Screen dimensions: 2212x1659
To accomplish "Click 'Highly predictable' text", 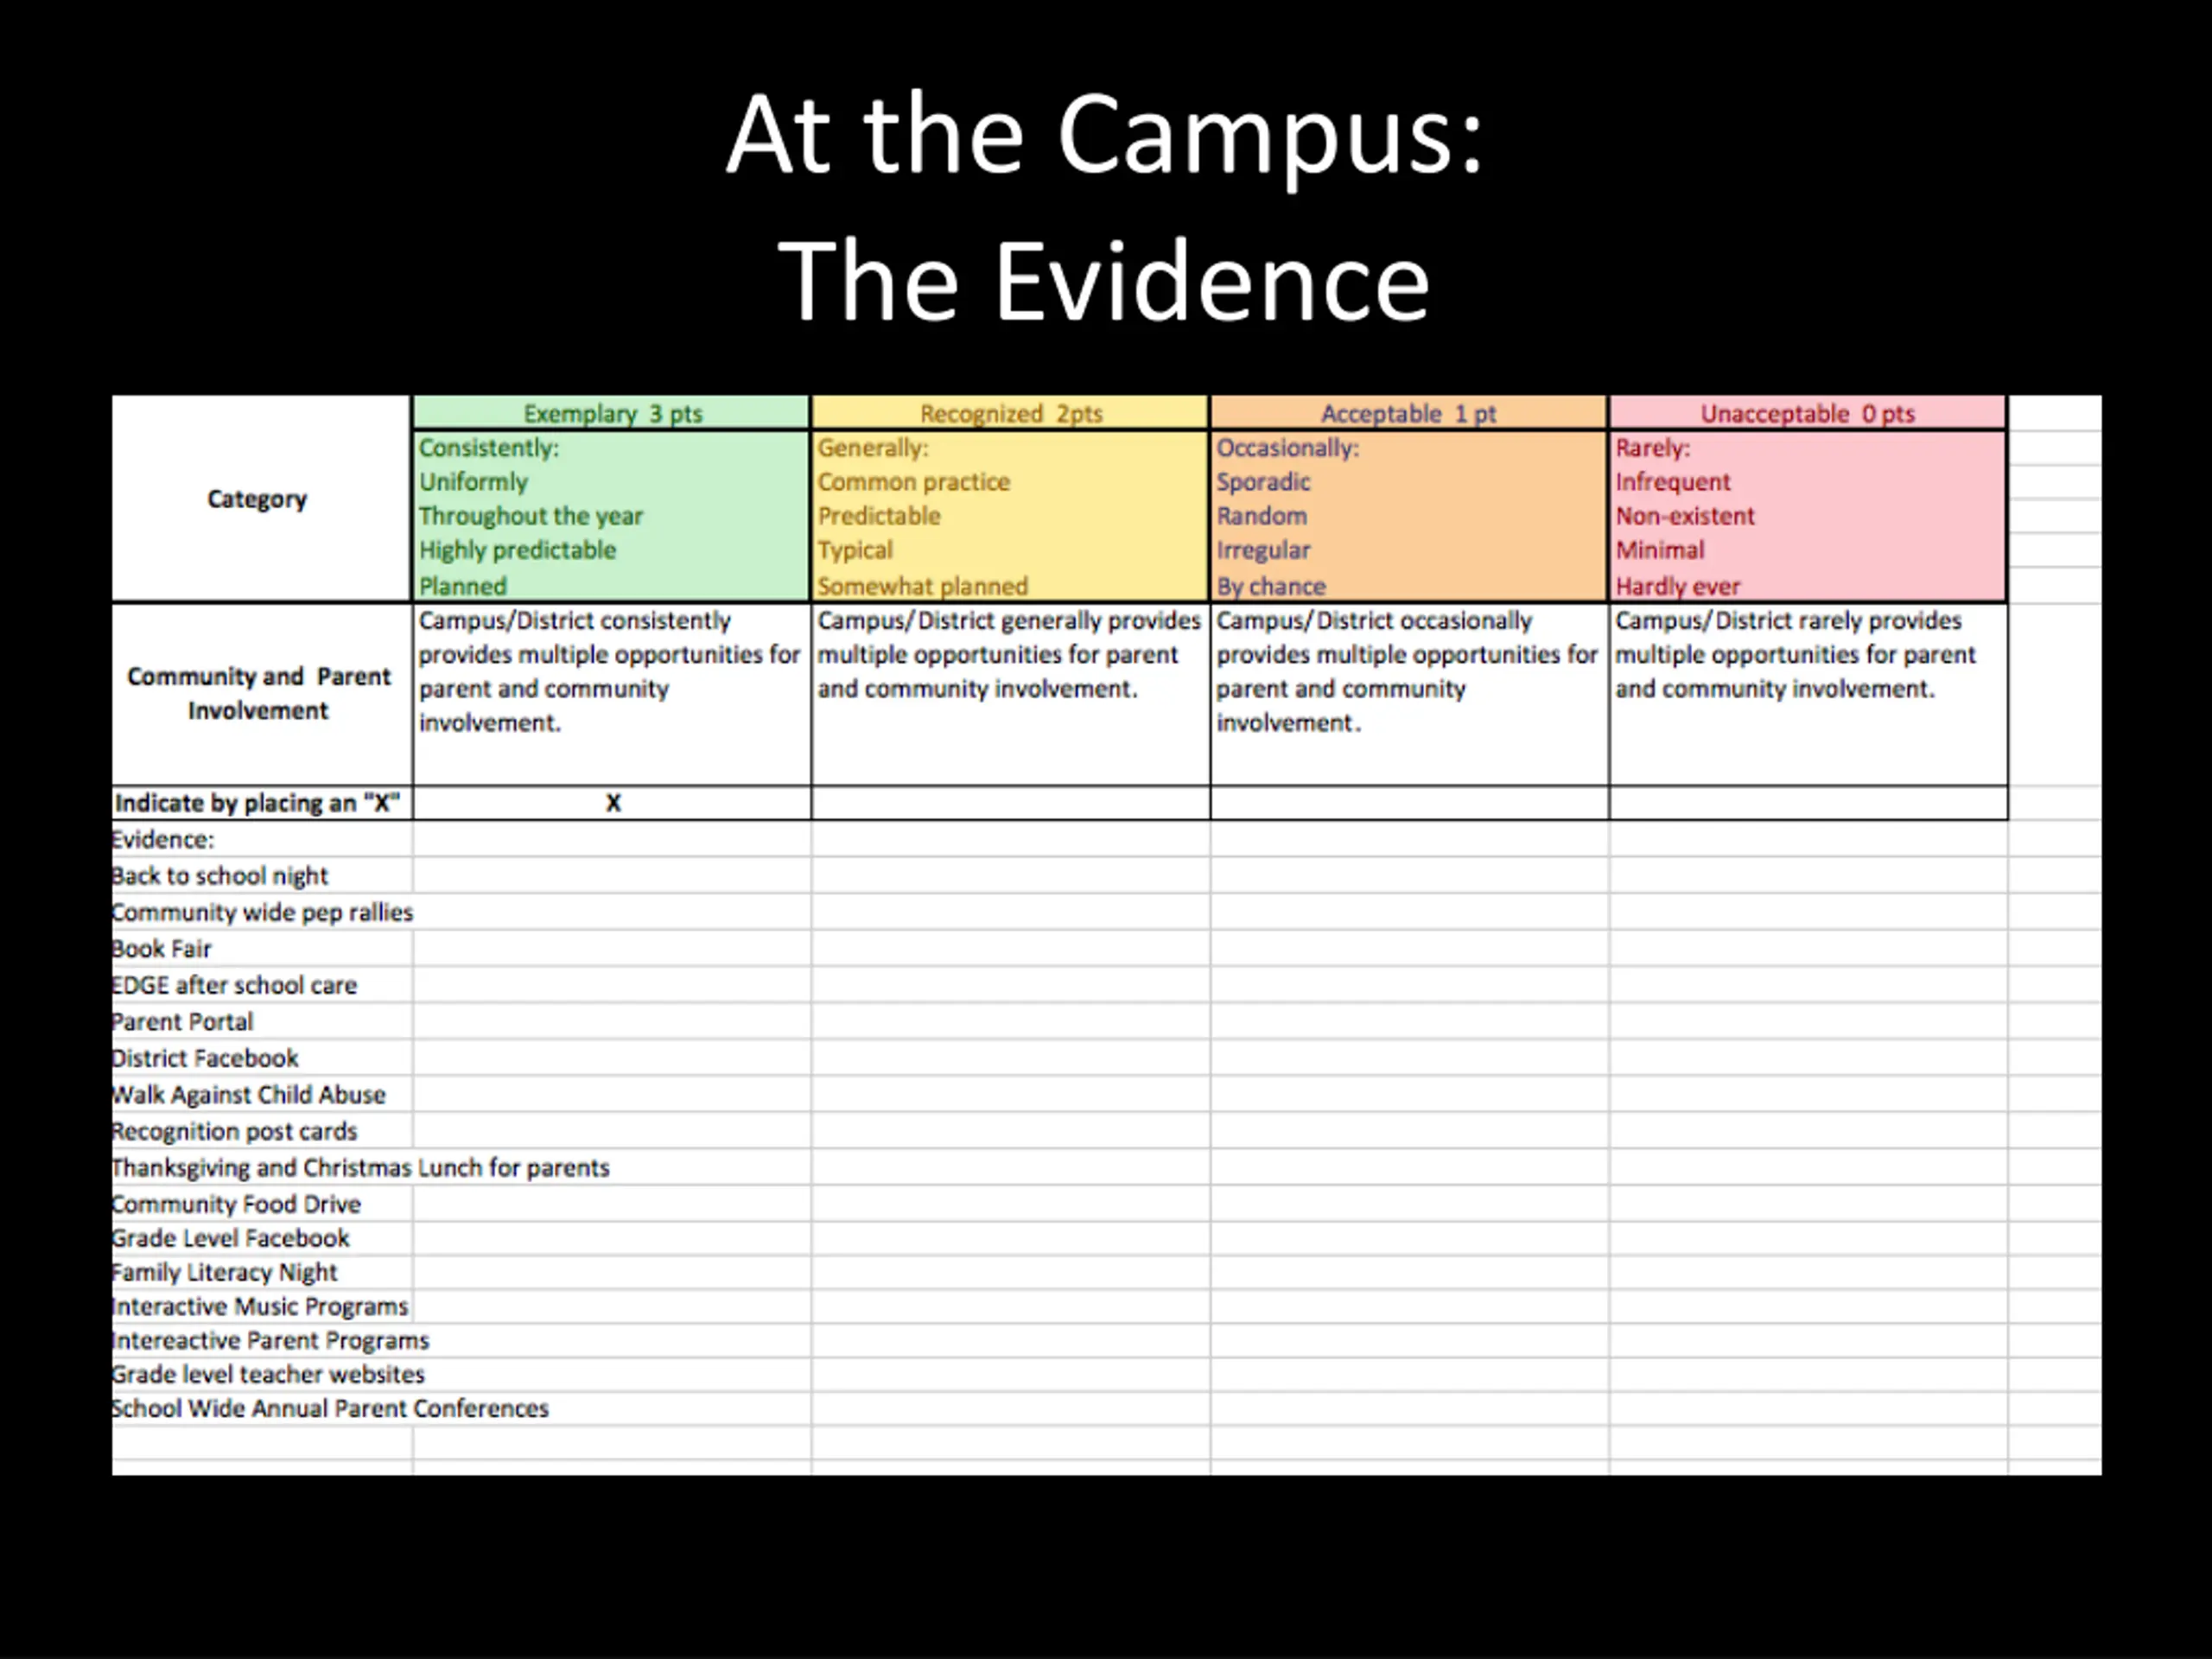I will 517,550.
